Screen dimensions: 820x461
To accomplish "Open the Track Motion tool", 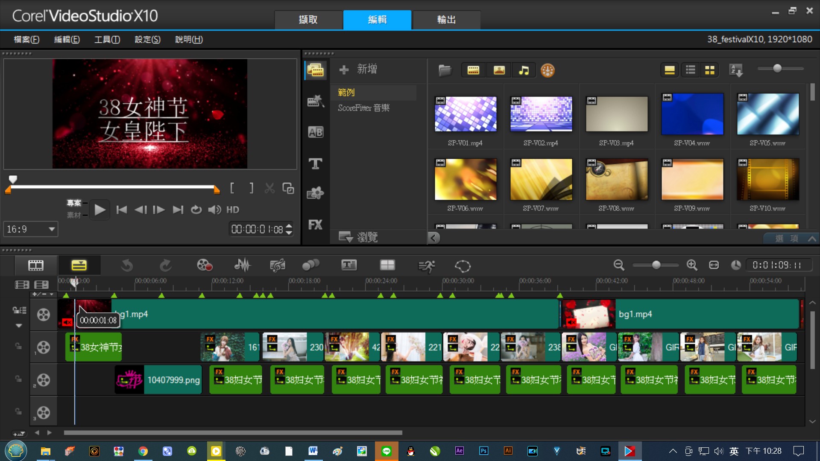I will tap(311, 266).
